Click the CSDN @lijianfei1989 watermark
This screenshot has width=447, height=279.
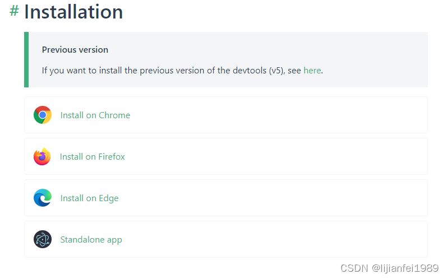point(389,268)
